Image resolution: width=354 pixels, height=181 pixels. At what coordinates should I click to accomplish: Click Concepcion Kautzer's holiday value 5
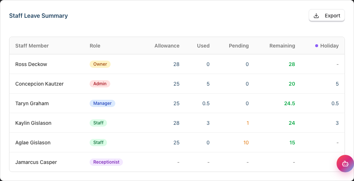(x=337, y=84)
